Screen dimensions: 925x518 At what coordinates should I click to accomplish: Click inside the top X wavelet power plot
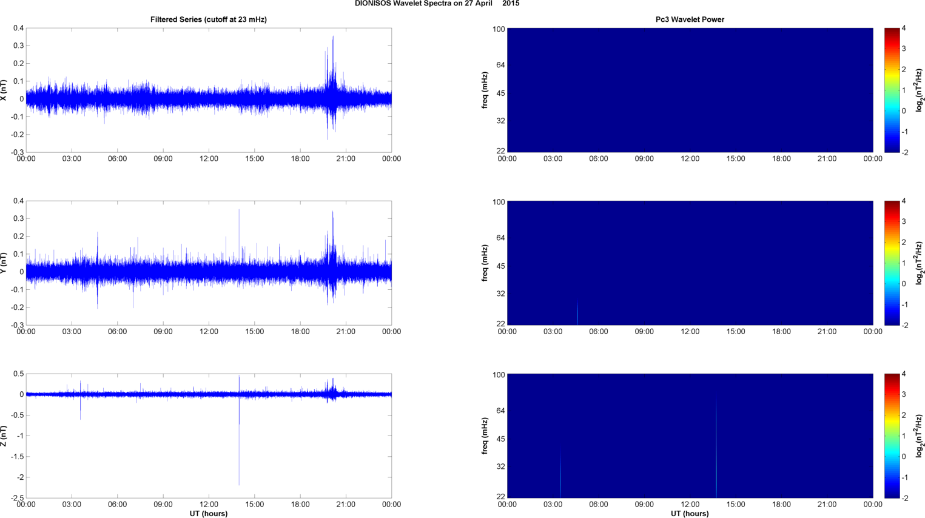[690, 90]
